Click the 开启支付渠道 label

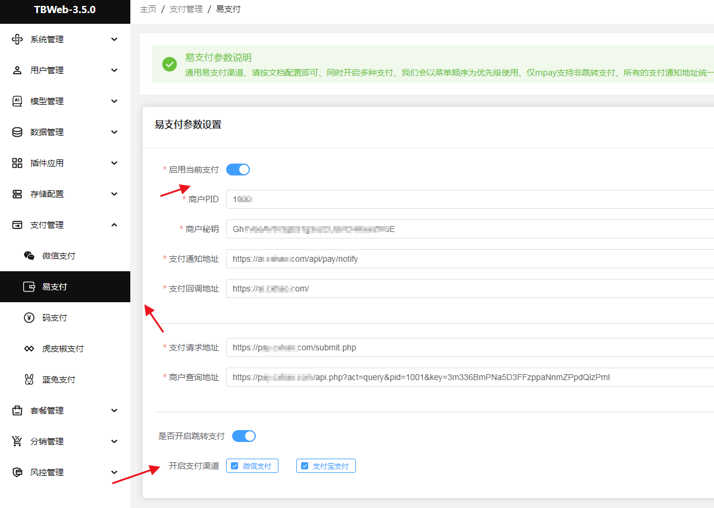click(194, 466)
